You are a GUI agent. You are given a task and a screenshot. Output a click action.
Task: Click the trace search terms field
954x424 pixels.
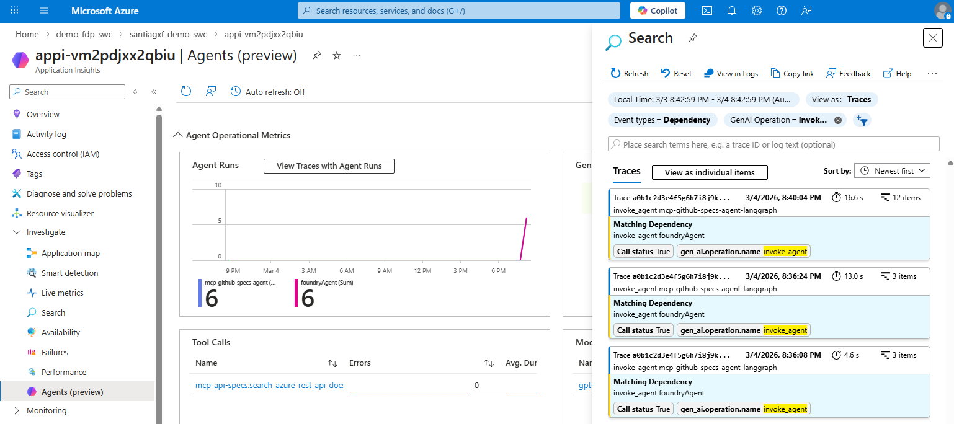click(x=773, y=144)
